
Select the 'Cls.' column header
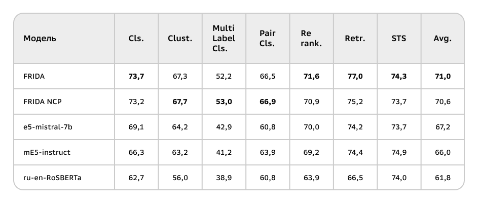[136, 39]
